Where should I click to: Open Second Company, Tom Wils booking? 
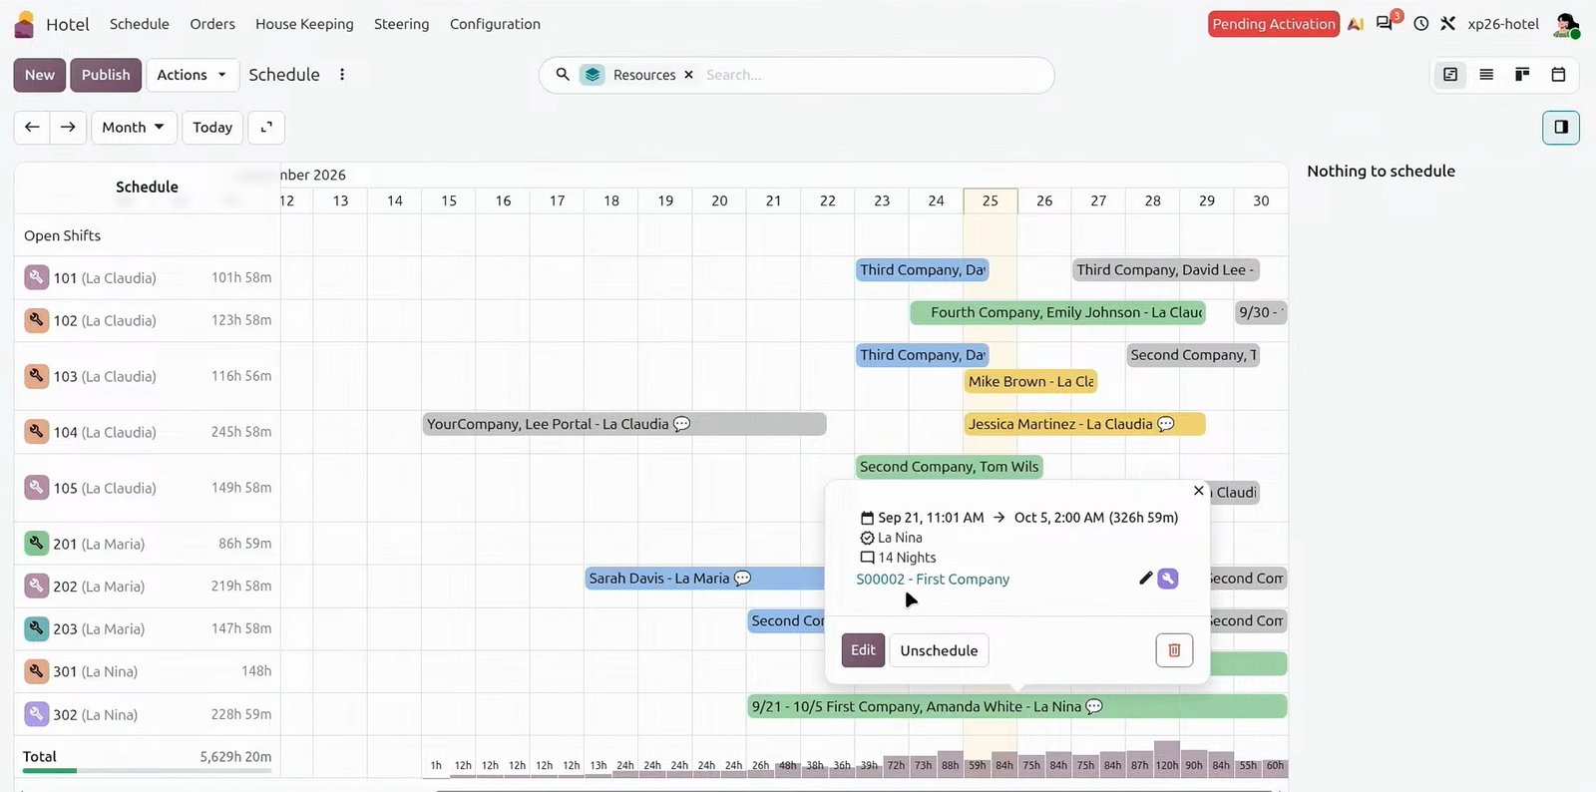click(x=949, y=467)
